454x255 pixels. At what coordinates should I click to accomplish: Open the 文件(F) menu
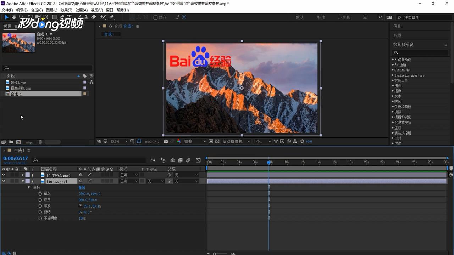[x=7, y=10]
